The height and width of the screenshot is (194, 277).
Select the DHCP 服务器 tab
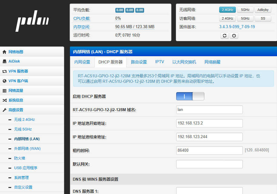tap(110, 62)
